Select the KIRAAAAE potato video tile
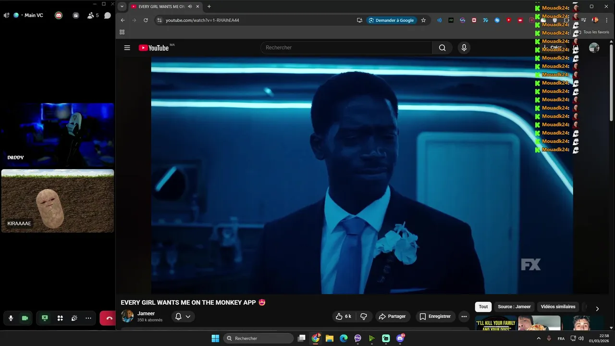 [58, 201]
